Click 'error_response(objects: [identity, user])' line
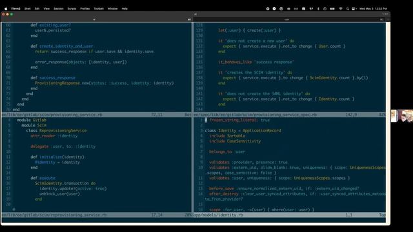Screen dimensions: 413x232 point(81,62)
